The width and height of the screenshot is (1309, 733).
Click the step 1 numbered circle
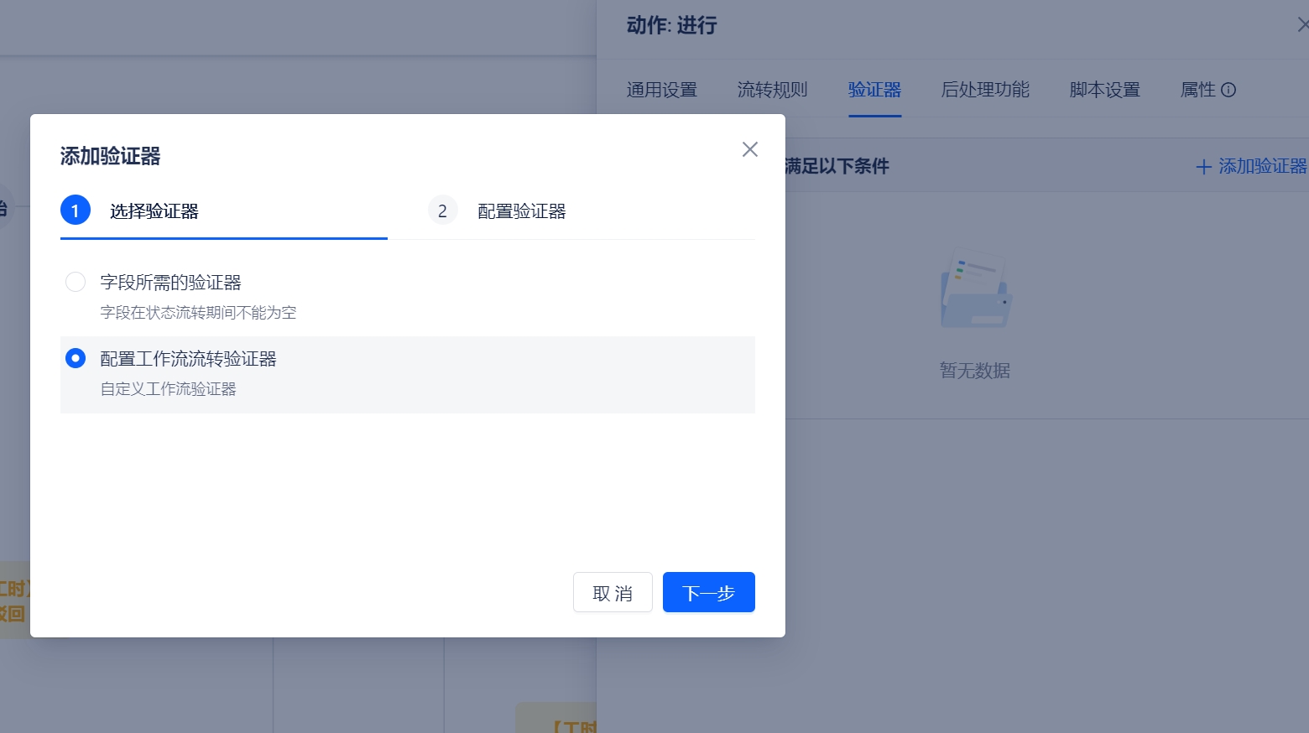click(76, 210)
